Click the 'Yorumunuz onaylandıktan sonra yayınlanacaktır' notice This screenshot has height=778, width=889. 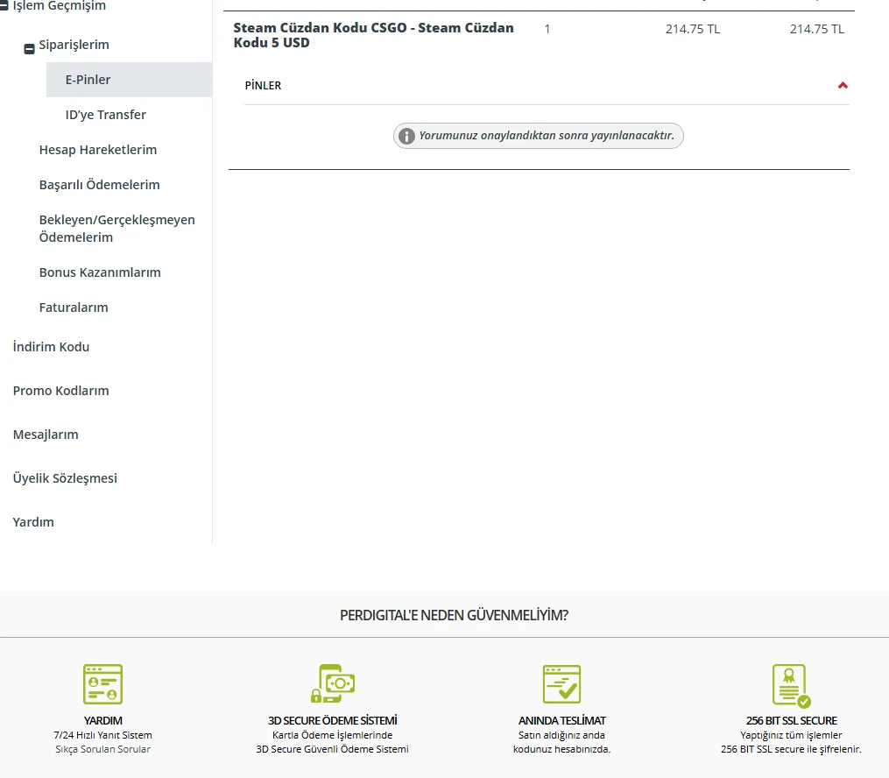[x=538, y=136]
